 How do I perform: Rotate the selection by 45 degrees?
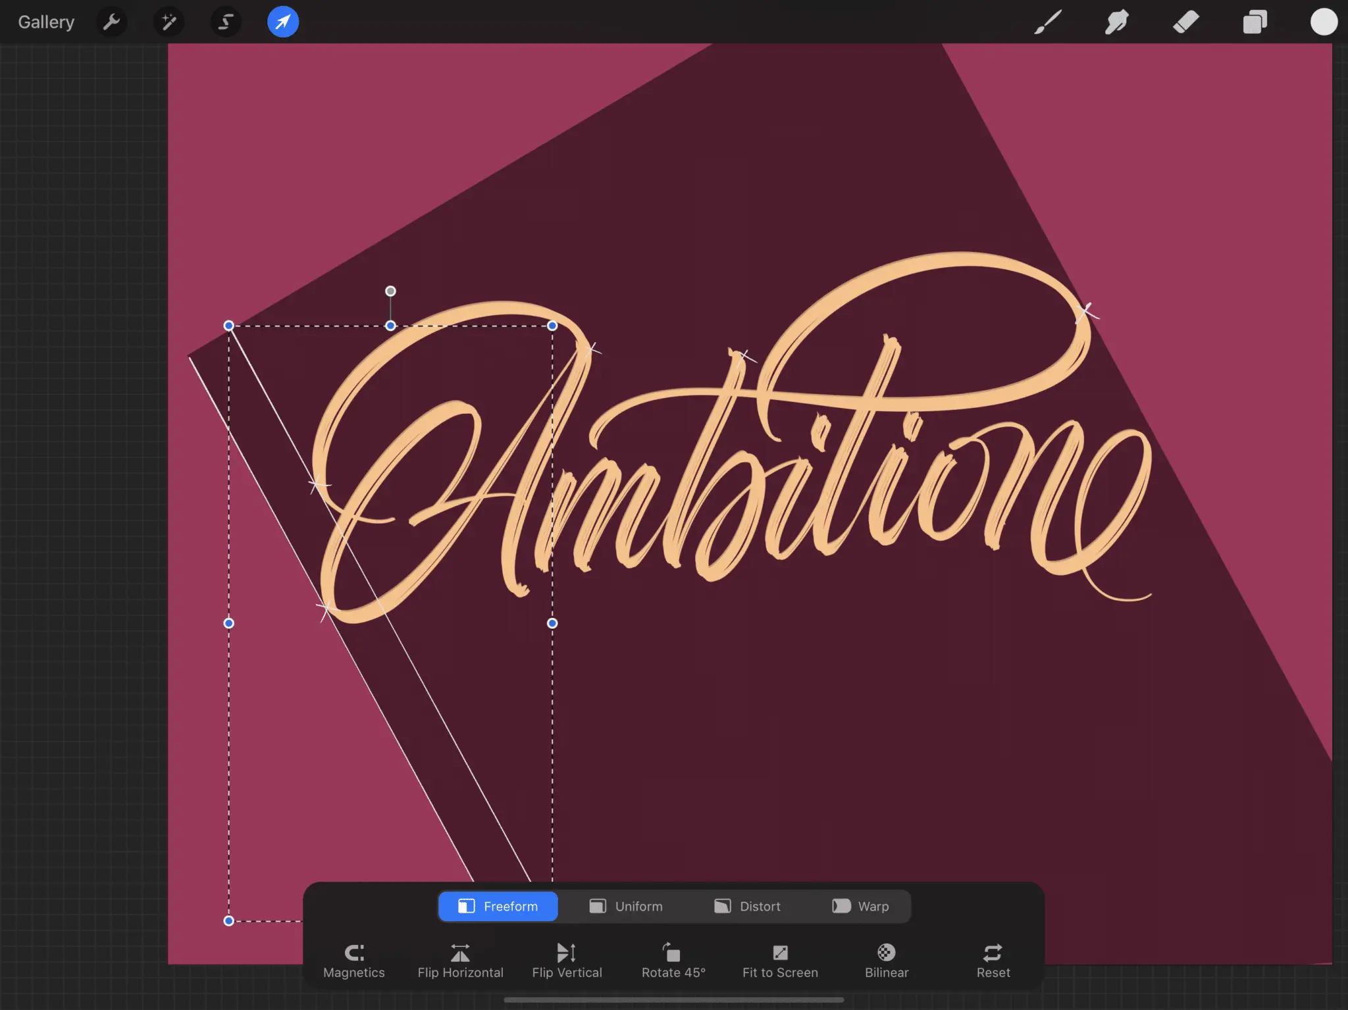click(x=673, y=961)
